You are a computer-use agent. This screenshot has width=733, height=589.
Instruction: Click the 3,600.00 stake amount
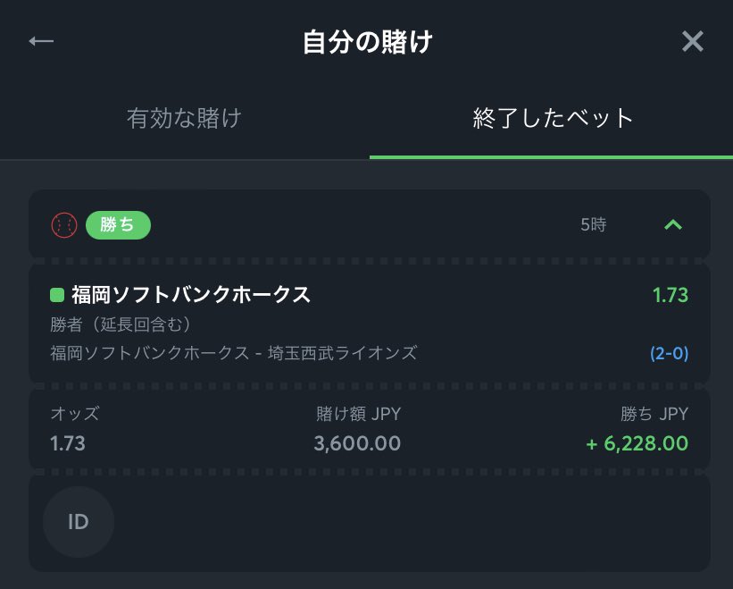pyautogui.click(x=357, y=443)
